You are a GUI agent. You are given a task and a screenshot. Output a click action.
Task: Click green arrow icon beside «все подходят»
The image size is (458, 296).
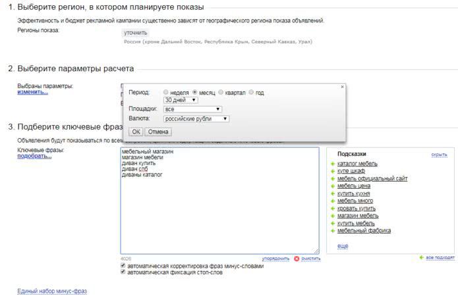pos(421,258)
